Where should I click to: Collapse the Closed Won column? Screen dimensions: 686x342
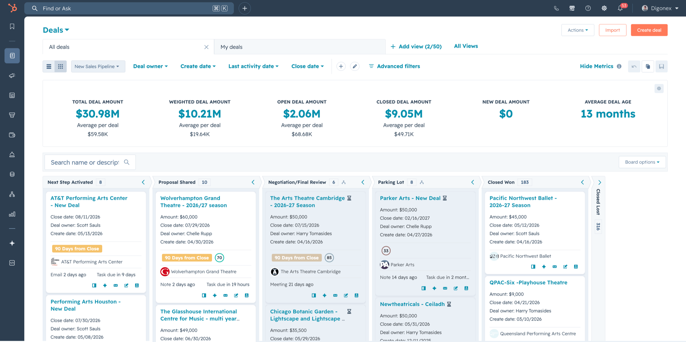[582, 182]
